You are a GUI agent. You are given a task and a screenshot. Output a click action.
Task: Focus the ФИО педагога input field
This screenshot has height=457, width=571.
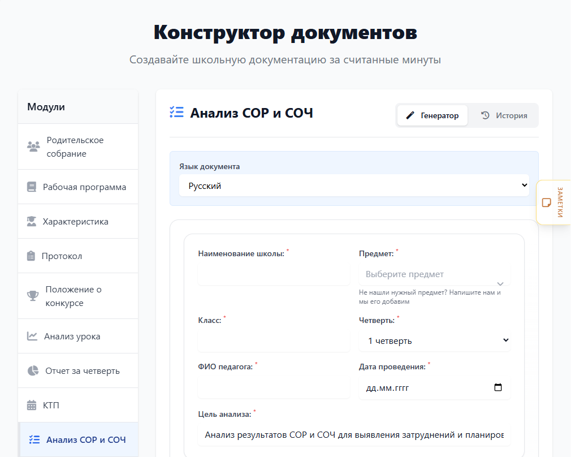click(274, 387)
